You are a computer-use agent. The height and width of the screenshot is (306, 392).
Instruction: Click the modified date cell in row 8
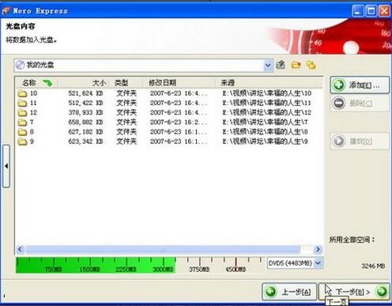coord(179,132)
